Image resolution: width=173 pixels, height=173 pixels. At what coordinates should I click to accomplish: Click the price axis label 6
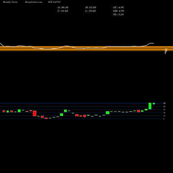coord(164,119)
